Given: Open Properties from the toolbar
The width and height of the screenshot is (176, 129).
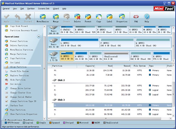Looking at the screenshot, I should coord(122,18).
